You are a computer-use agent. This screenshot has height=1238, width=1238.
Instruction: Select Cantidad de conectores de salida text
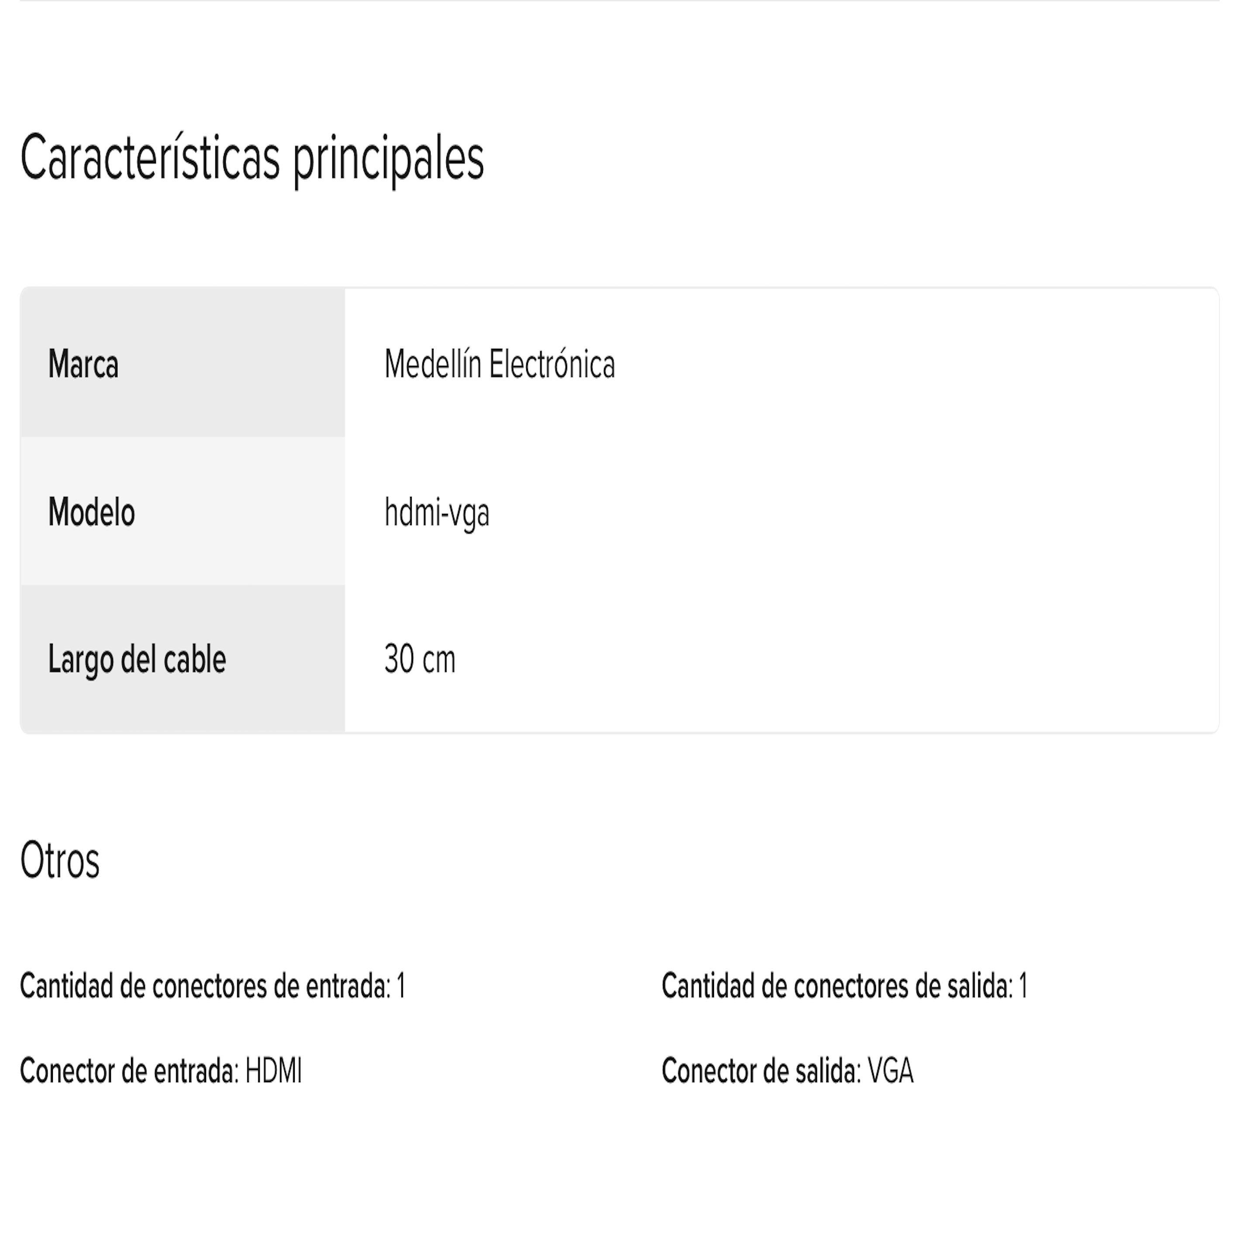(x=838, y=986)
